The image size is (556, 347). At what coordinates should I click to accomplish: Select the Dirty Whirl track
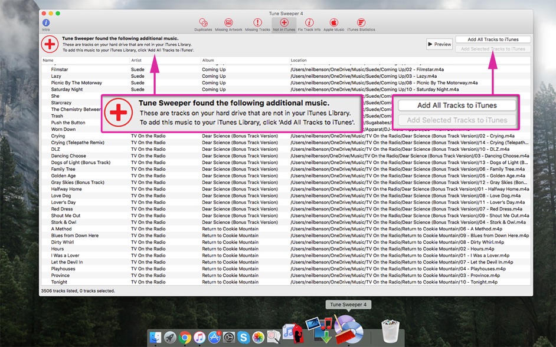(286, 242)
